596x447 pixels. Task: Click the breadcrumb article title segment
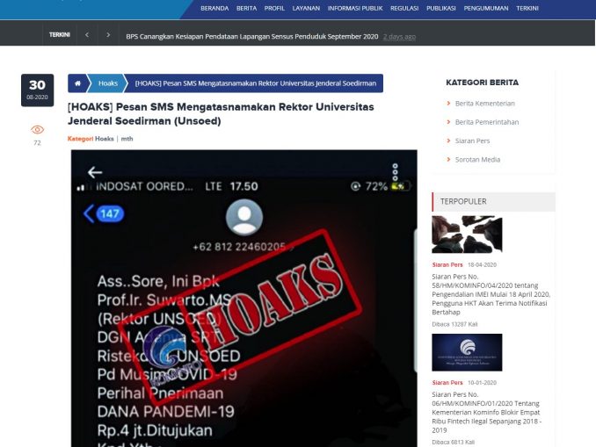click(256, 83)
